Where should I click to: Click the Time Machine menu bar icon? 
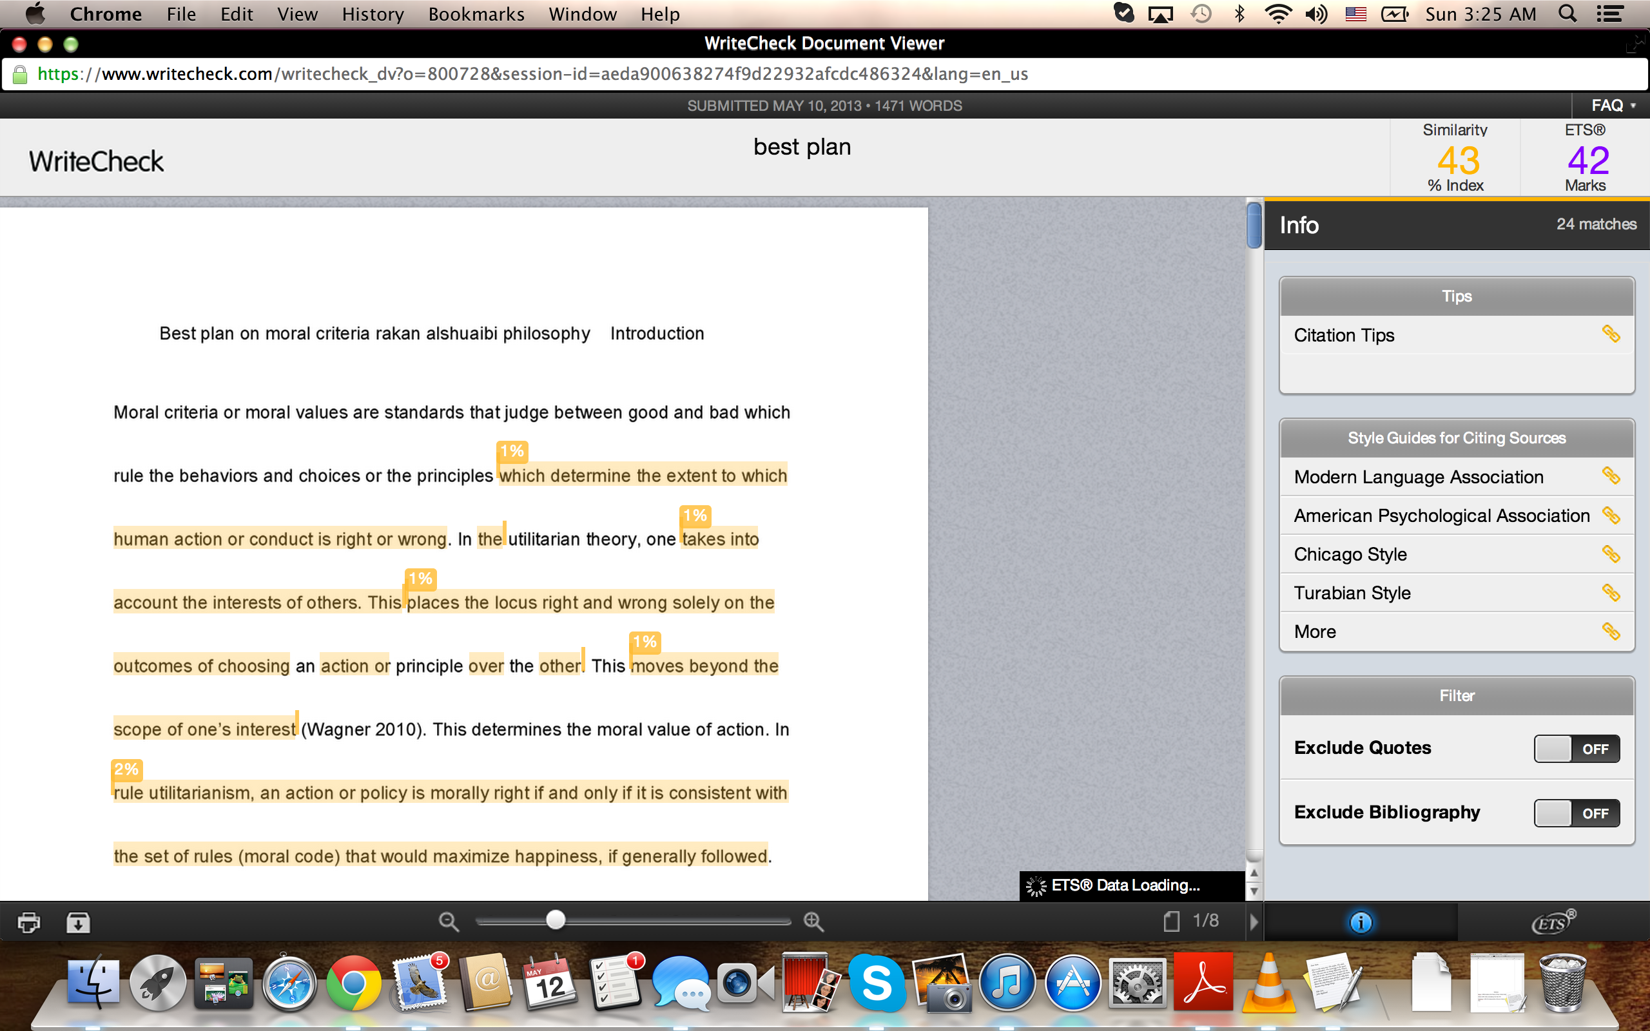[1201, 14]
